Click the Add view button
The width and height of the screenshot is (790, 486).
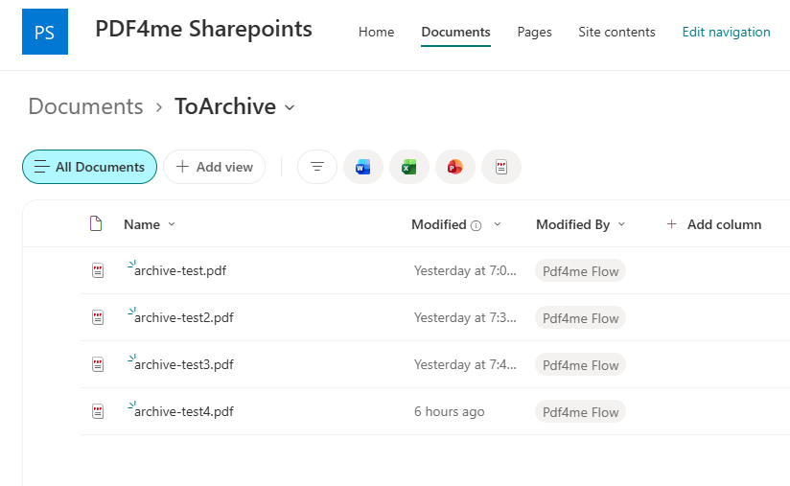point(214,167)
